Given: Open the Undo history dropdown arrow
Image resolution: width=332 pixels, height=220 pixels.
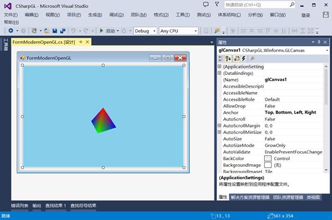Looking at the screenshot, I should coord(80,31).
